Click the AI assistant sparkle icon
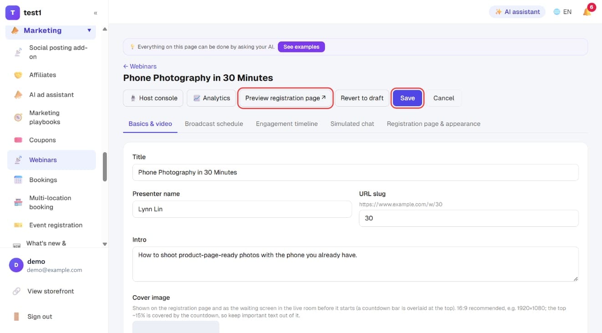The width and height of the screenshot is (602, 333). pyautogui.click(x=499, y=12)
